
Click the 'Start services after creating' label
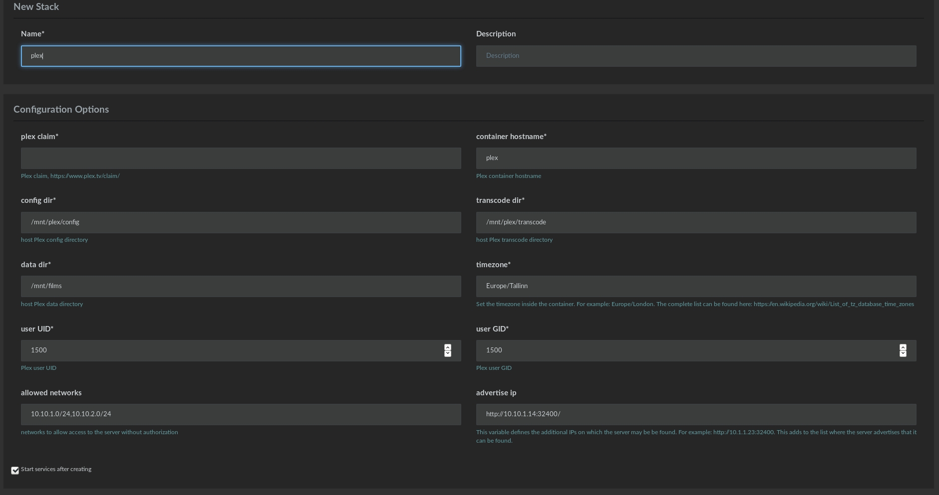[x=56, y=469]
